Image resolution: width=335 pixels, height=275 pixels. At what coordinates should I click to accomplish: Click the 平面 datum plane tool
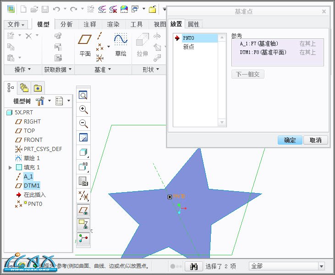(x=85, y=45)
